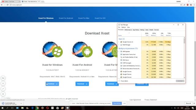Click Download under Xvast For Mac

pyautogui.click(x=112, y=84)
